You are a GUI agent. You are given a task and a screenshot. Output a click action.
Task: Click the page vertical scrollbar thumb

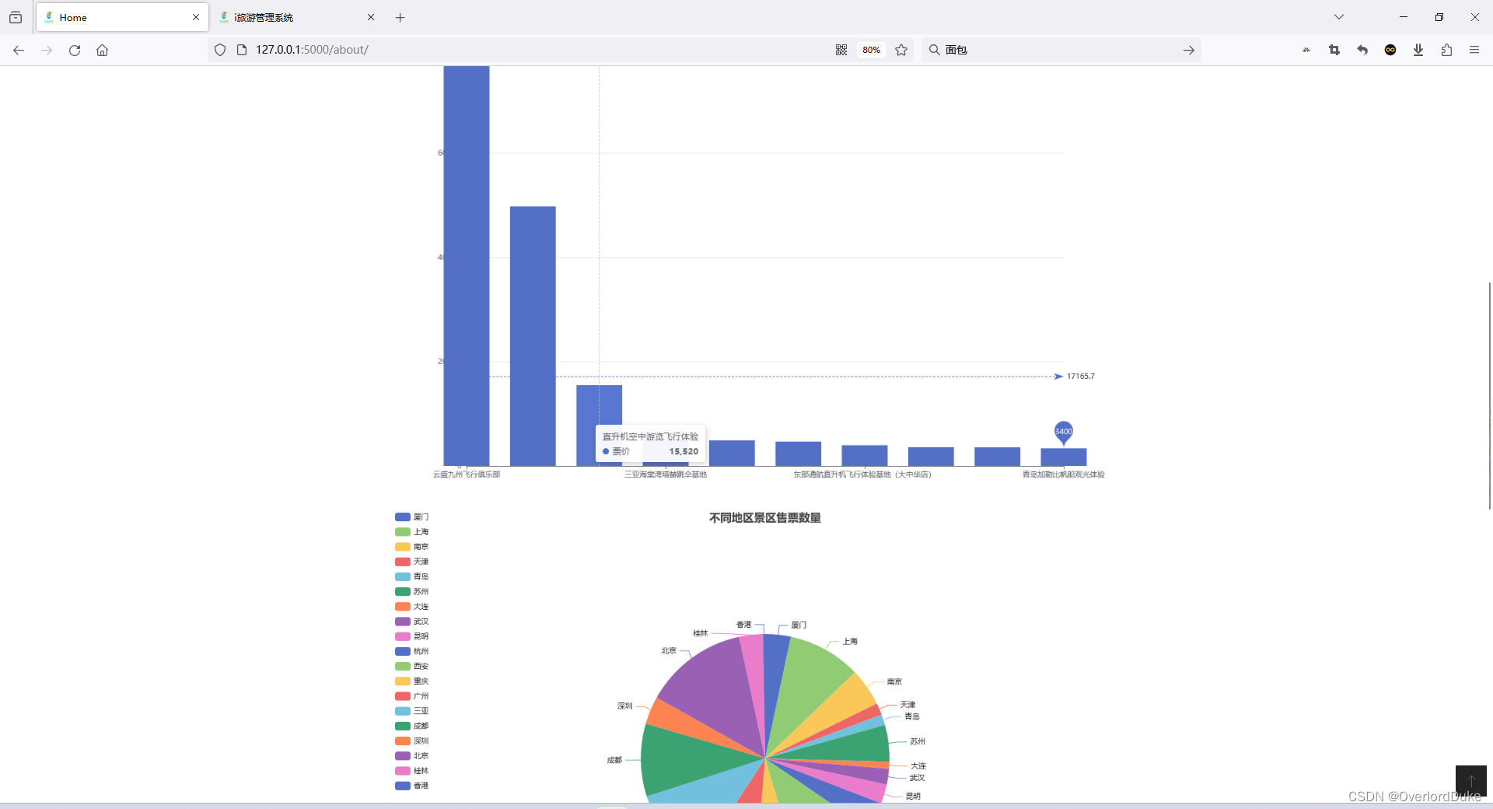click(1489, 395)
